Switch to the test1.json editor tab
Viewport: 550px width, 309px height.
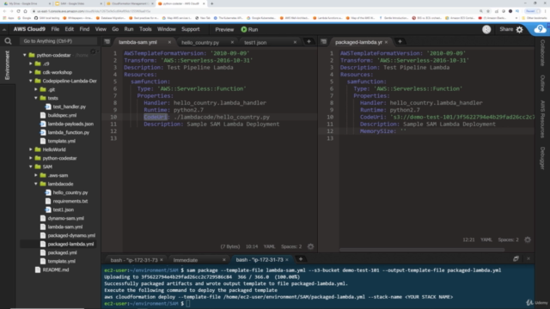pyautogui.click(x=255, y=42)
